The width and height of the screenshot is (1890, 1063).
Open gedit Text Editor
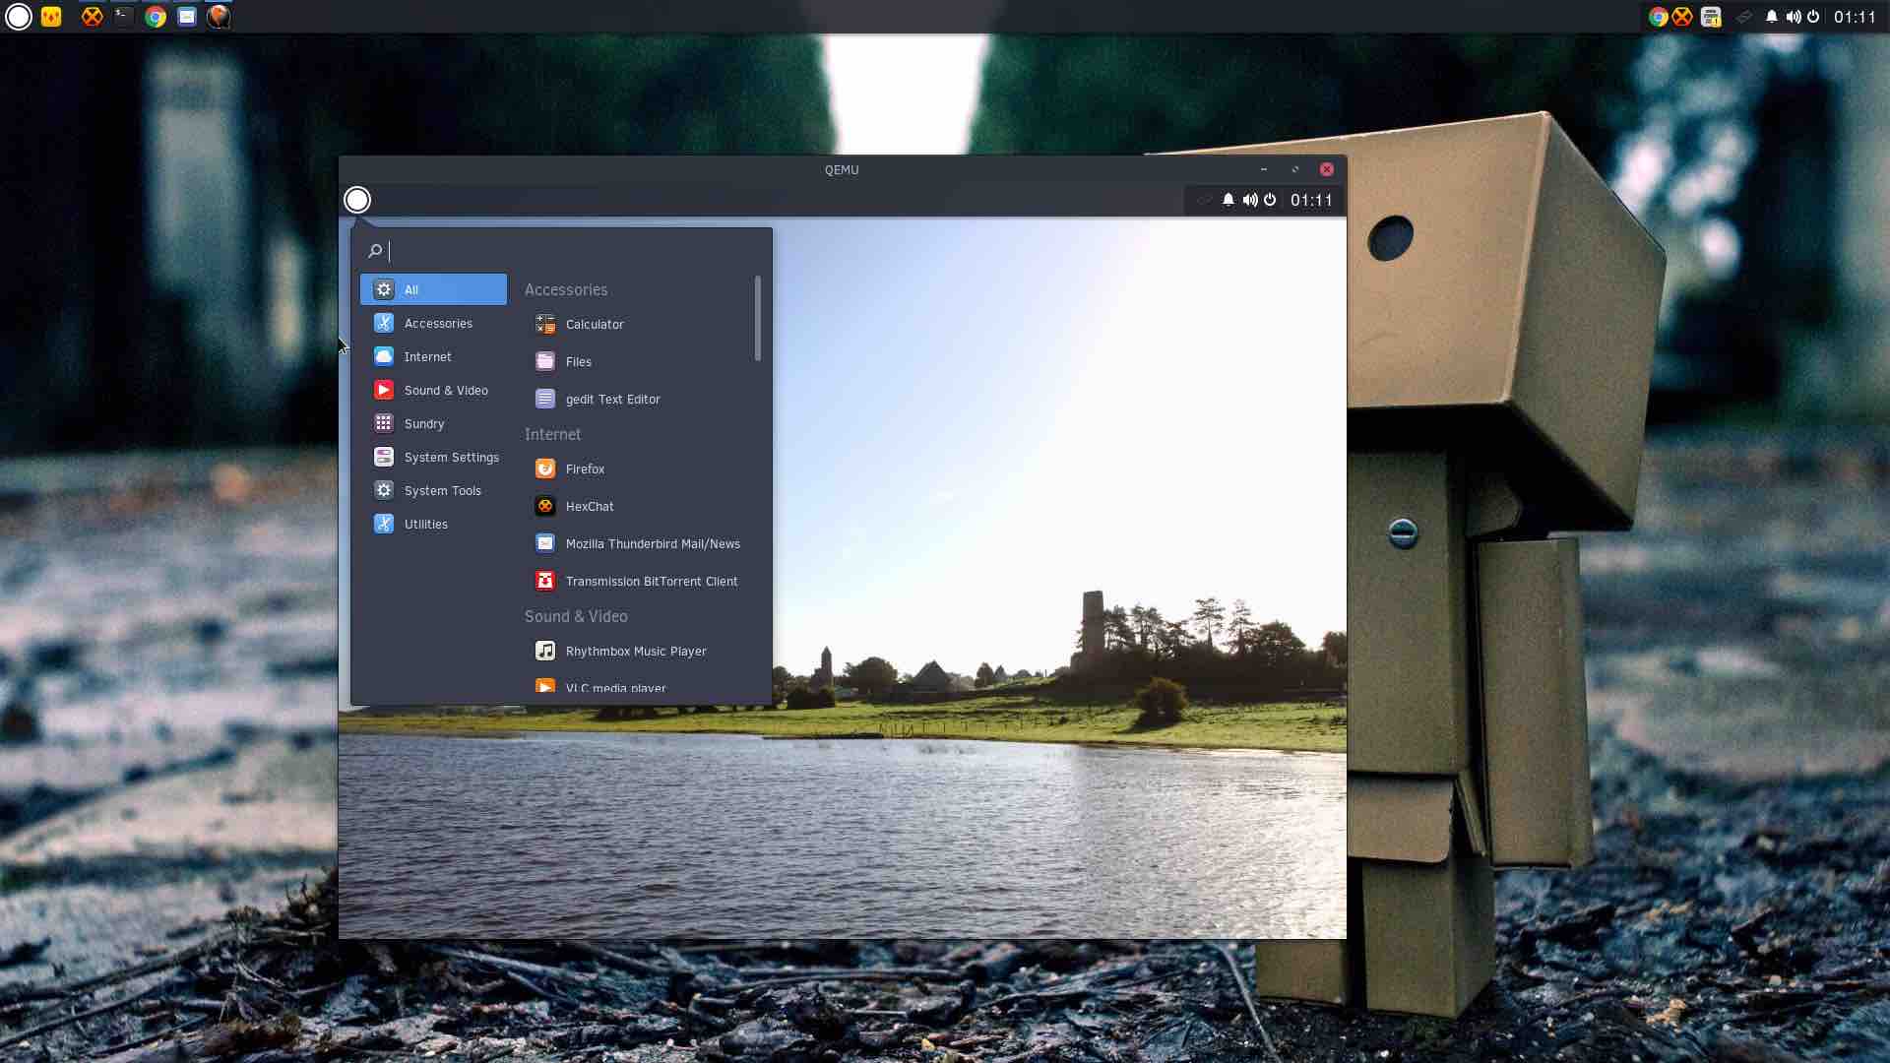[x=610, y=399]
